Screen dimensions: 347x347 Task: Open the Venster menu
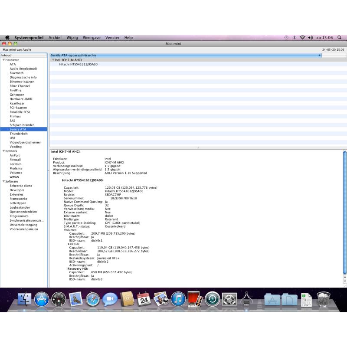coord(112,37)
